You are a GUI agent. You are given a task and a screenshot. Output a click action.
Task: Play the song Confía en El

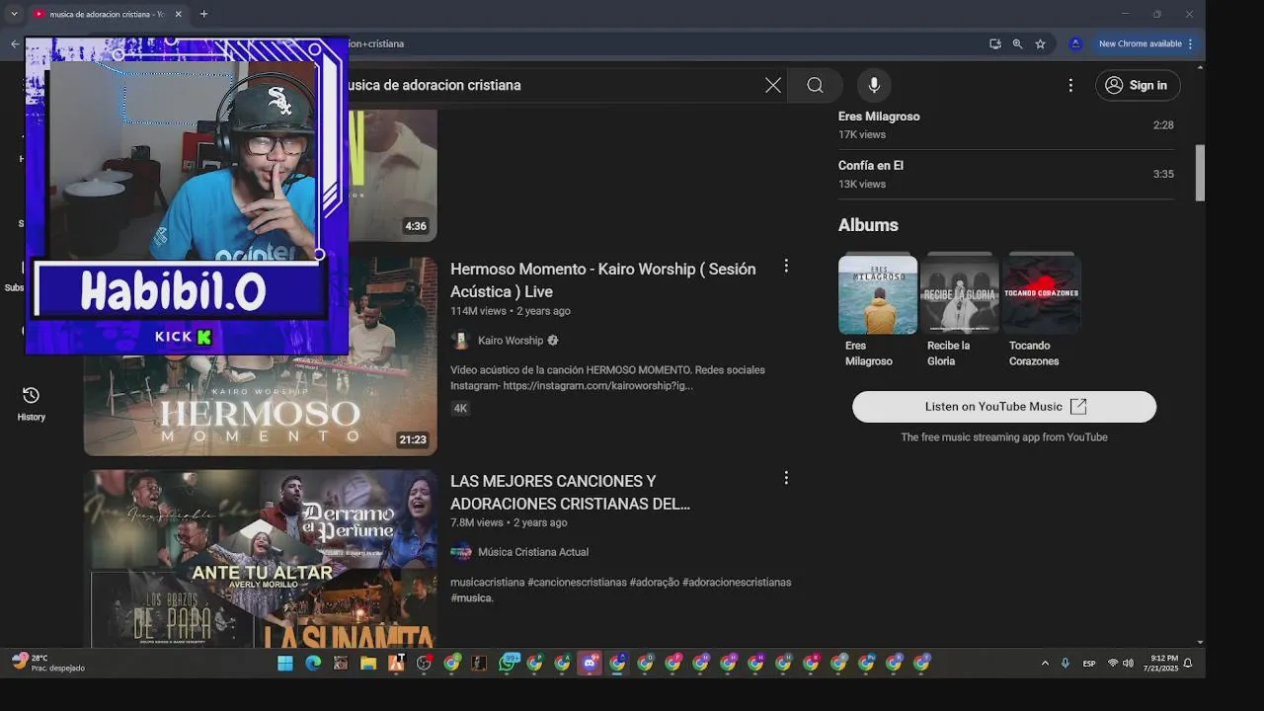pos(871,166)
